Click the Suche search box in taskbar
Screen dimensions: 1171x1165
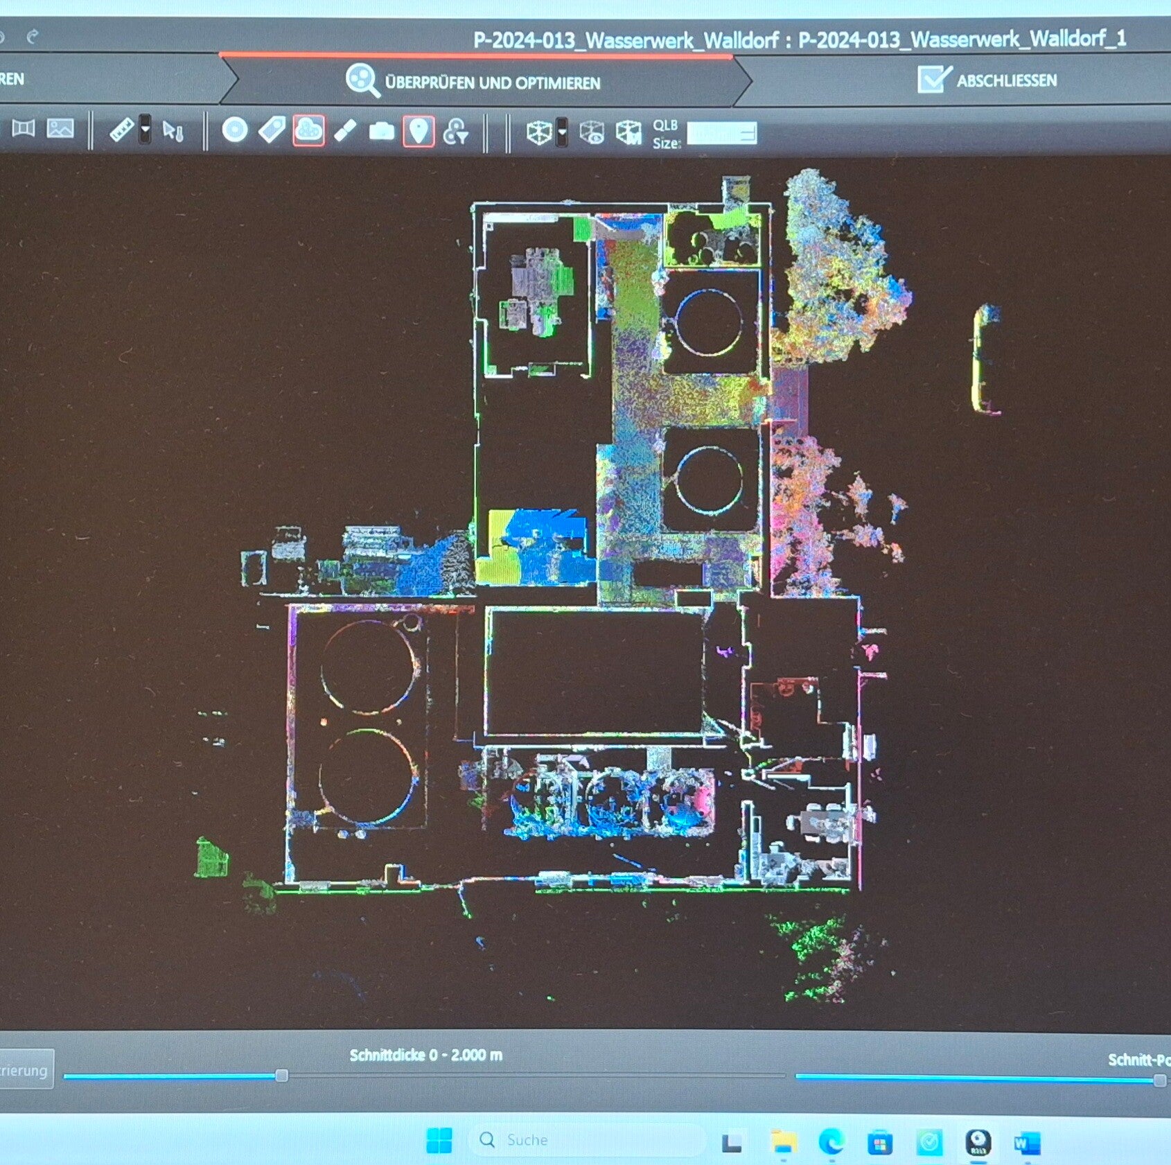point(585,1140)
